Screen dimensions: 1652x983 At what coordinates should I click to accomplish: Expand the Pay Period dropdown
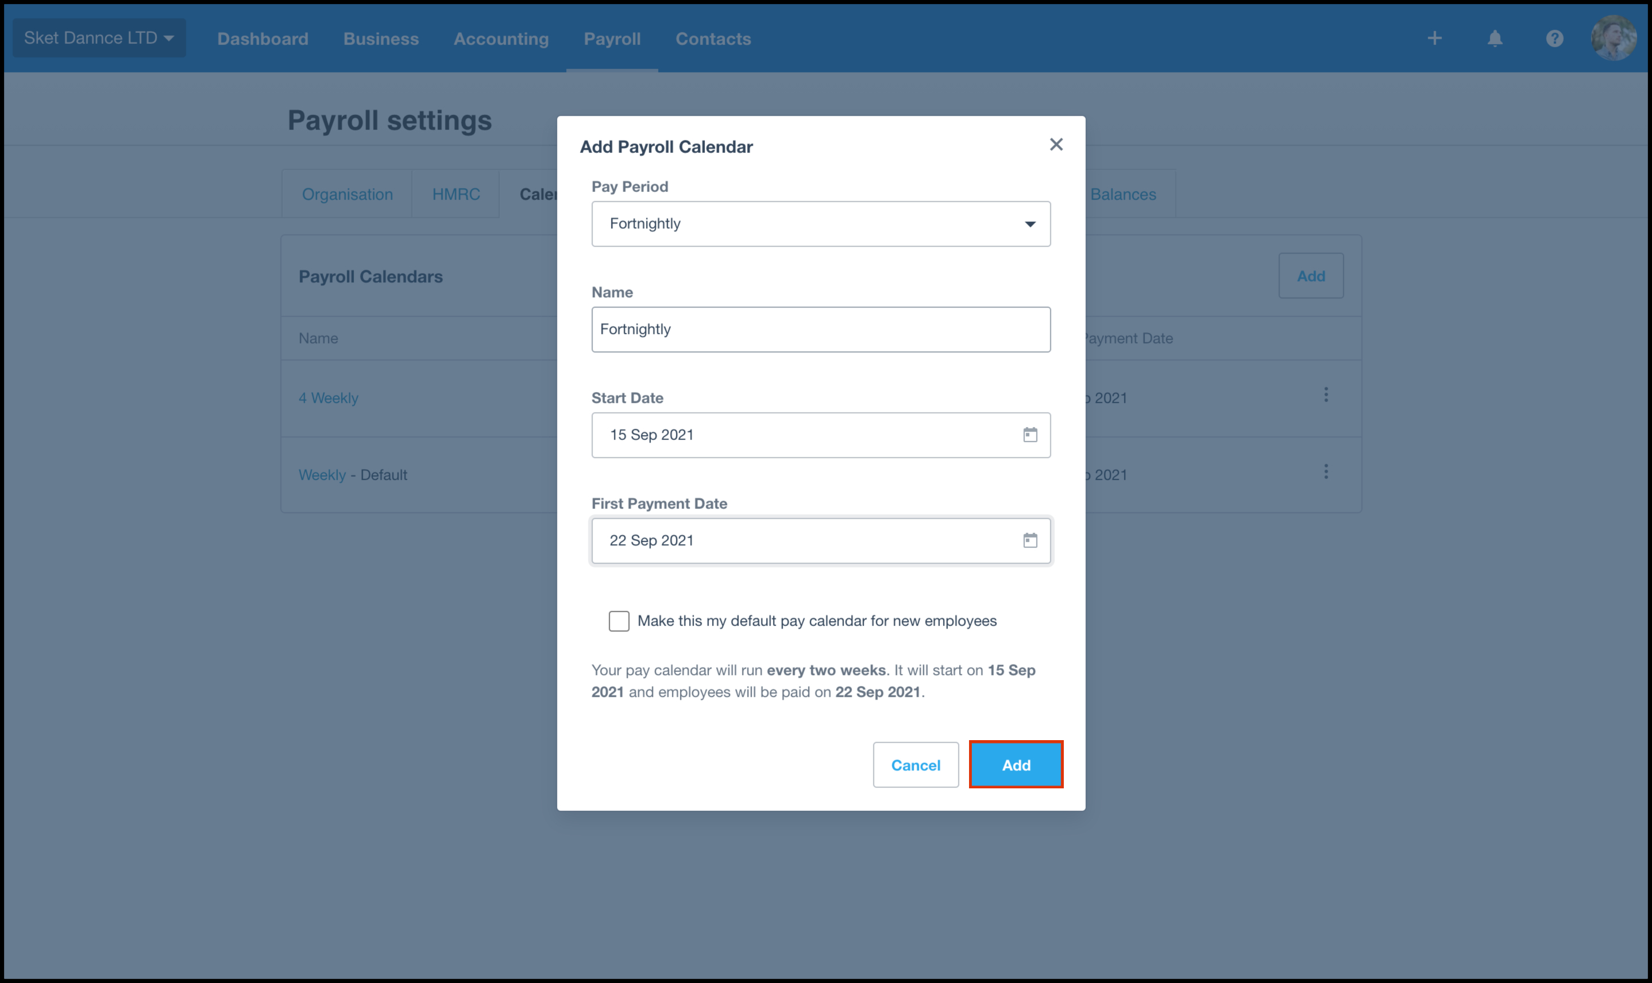click(821, 224)
